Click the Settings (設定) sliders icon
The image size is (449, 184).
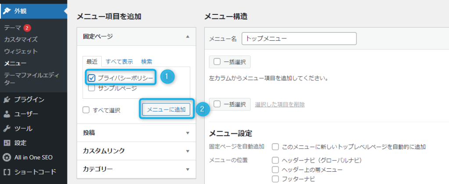coord(7,143)
